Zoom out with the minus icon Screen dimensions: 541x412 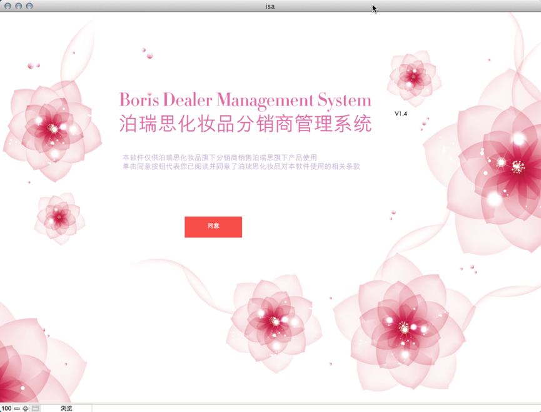coord(16,408)
